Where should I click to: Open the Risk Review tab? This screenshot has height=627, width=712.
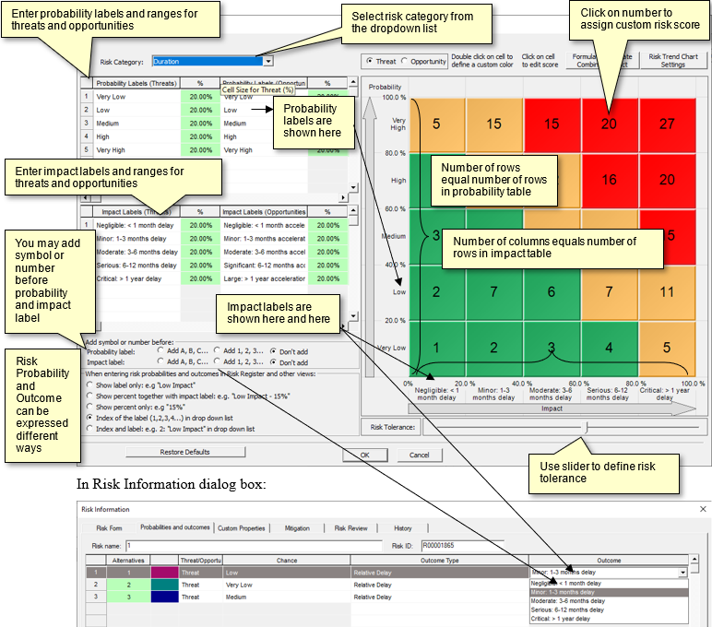pos(351,528)
